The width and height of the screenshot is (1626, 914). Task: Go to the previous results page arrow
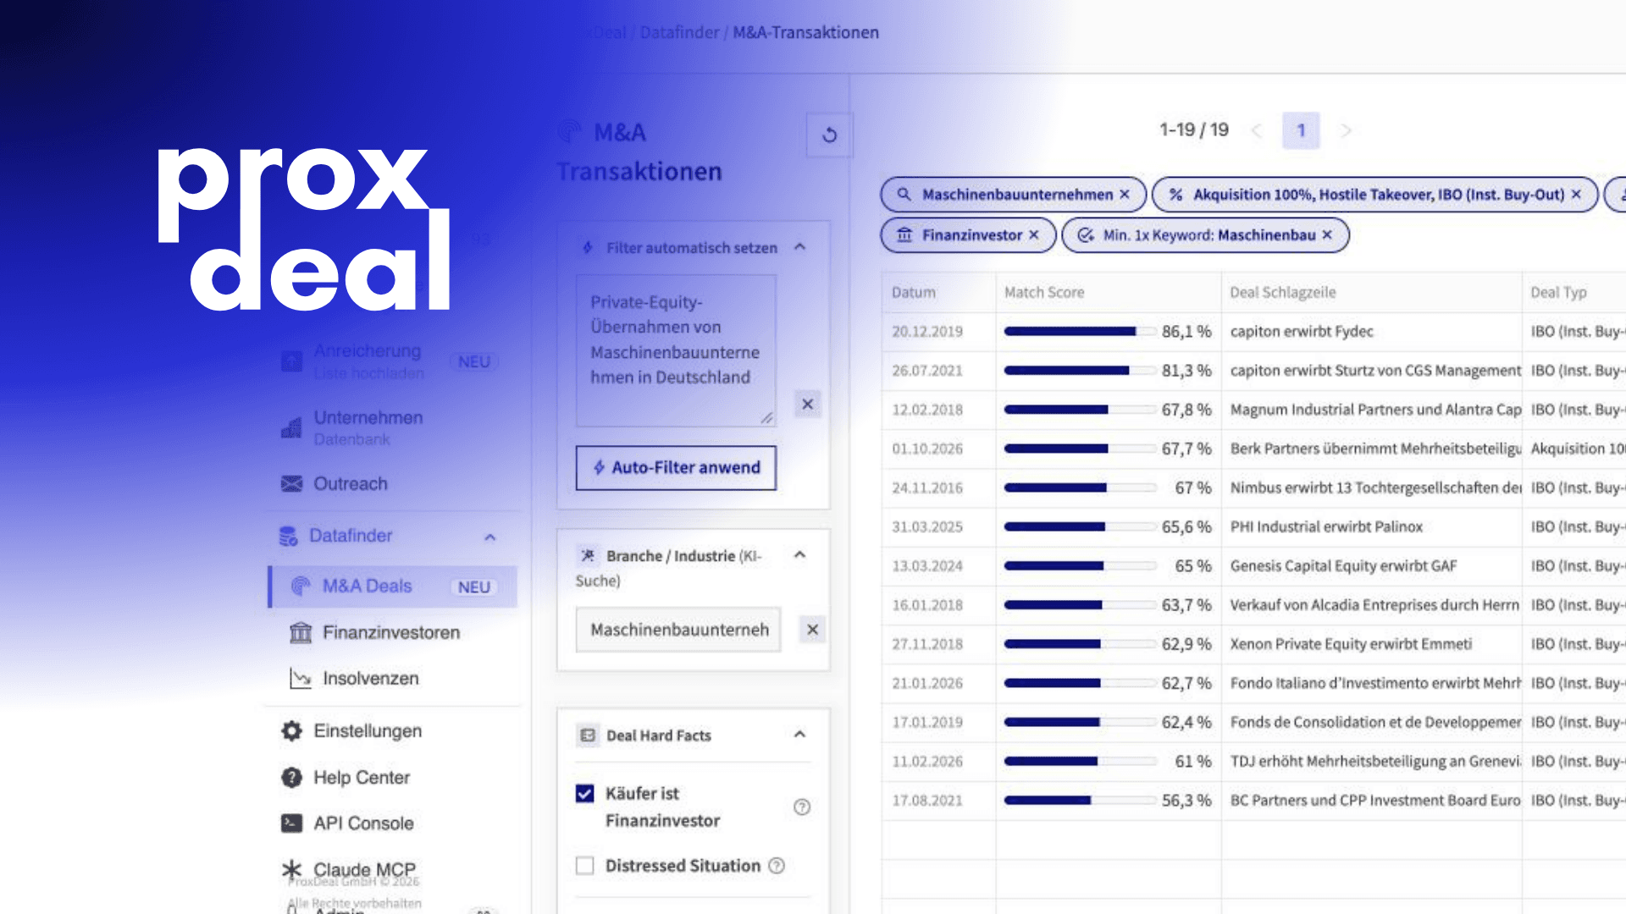click(1257, 131)
